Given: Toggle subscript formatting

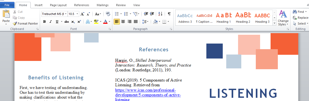Looking at the screenshot, I should tap(73, 22).
